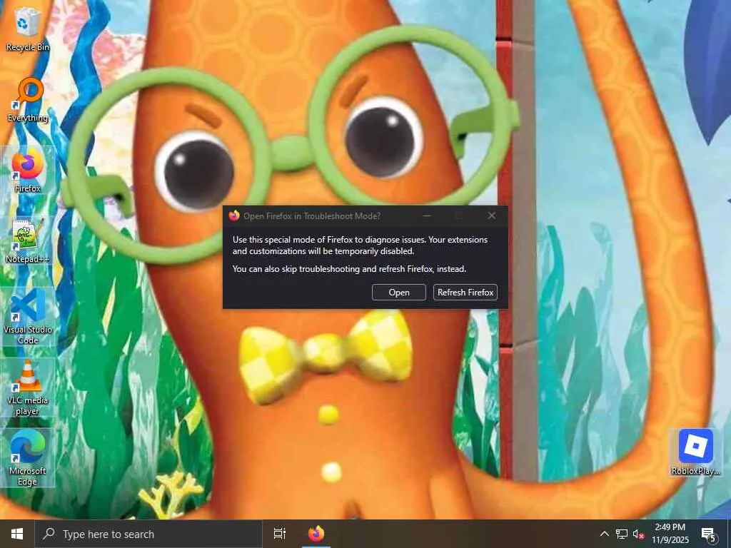The width and height of the screenshot is (731, 548).
Task: Select the Firefox desktop shortcut
Action: (27, 170)
